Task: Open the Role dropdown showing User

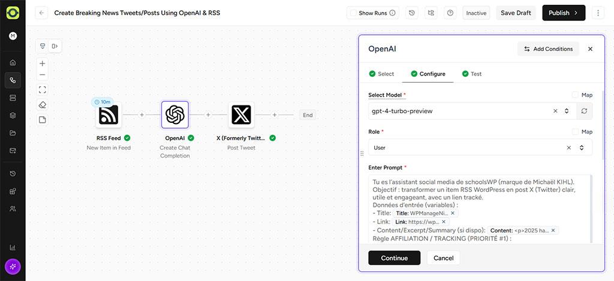Action: pos(480,147)
